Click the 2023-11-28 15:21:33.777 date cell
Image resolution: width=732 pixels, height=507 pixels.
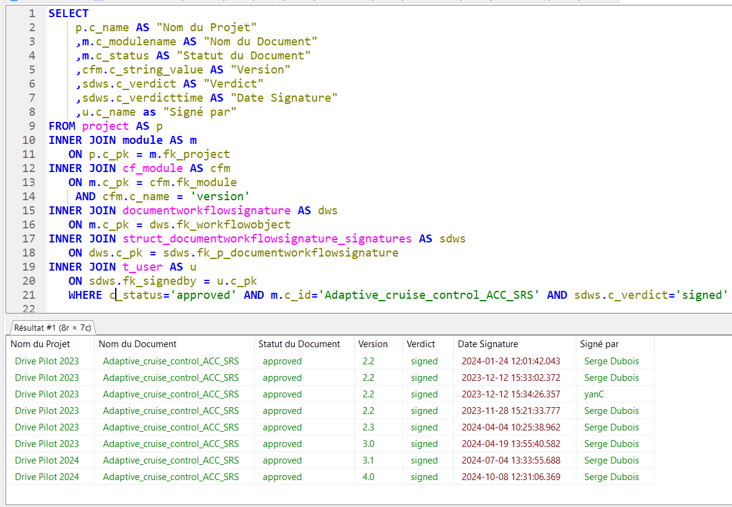tap(511, 411)
